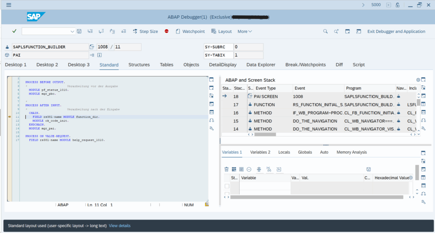Click the Continue execution icon
This screenshot has height=233, width=435.
pyautogui.click(x=124, y=31)
